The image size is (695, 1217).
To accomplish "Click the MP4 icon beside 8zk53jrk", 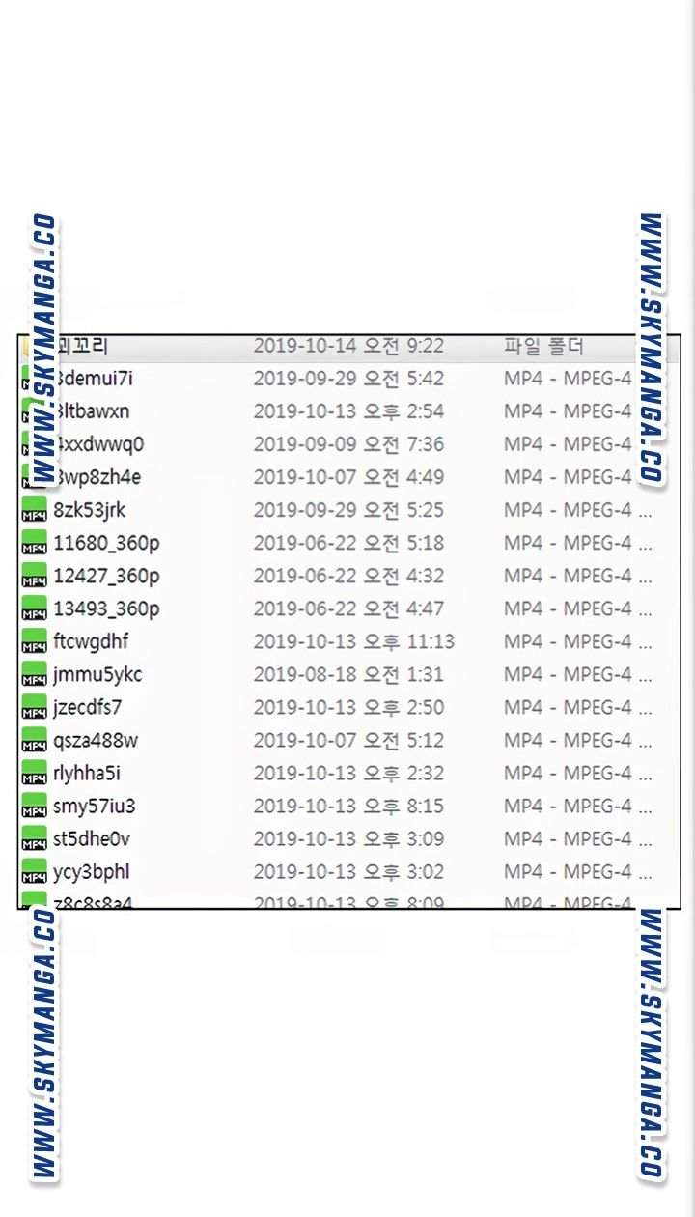I will tap(34, 511).
